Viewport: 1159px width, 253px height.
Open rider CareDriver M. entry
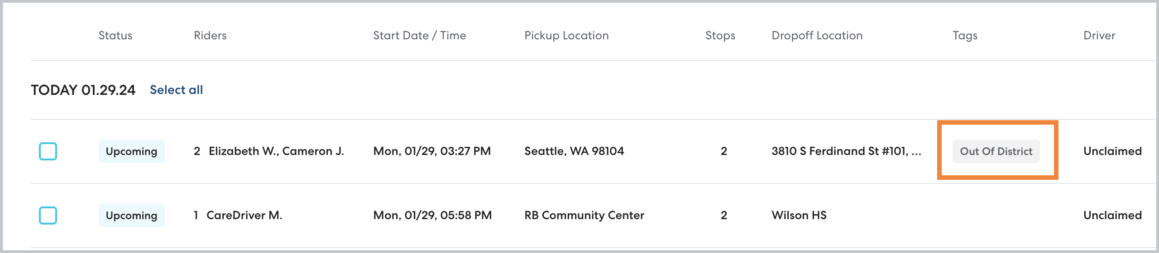(244, 216)
